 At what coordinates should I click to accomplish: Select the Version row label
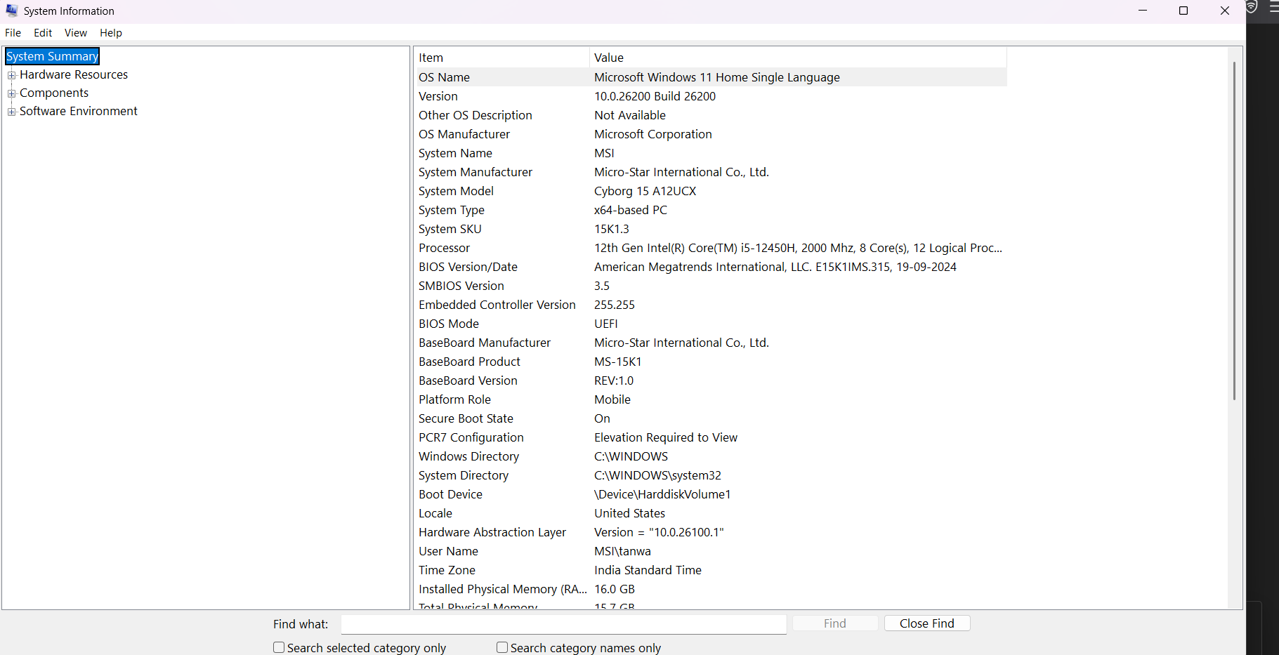click(x=438, y=96)
